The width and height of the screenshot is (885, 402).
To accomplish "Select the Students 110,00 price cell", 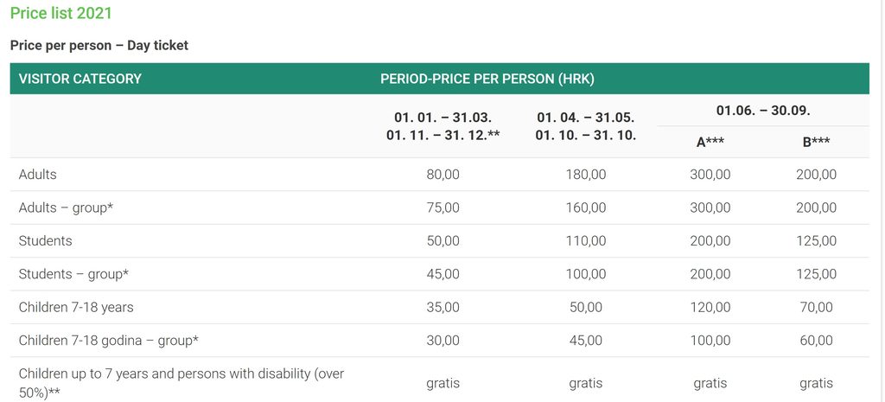I will point(586,241).
